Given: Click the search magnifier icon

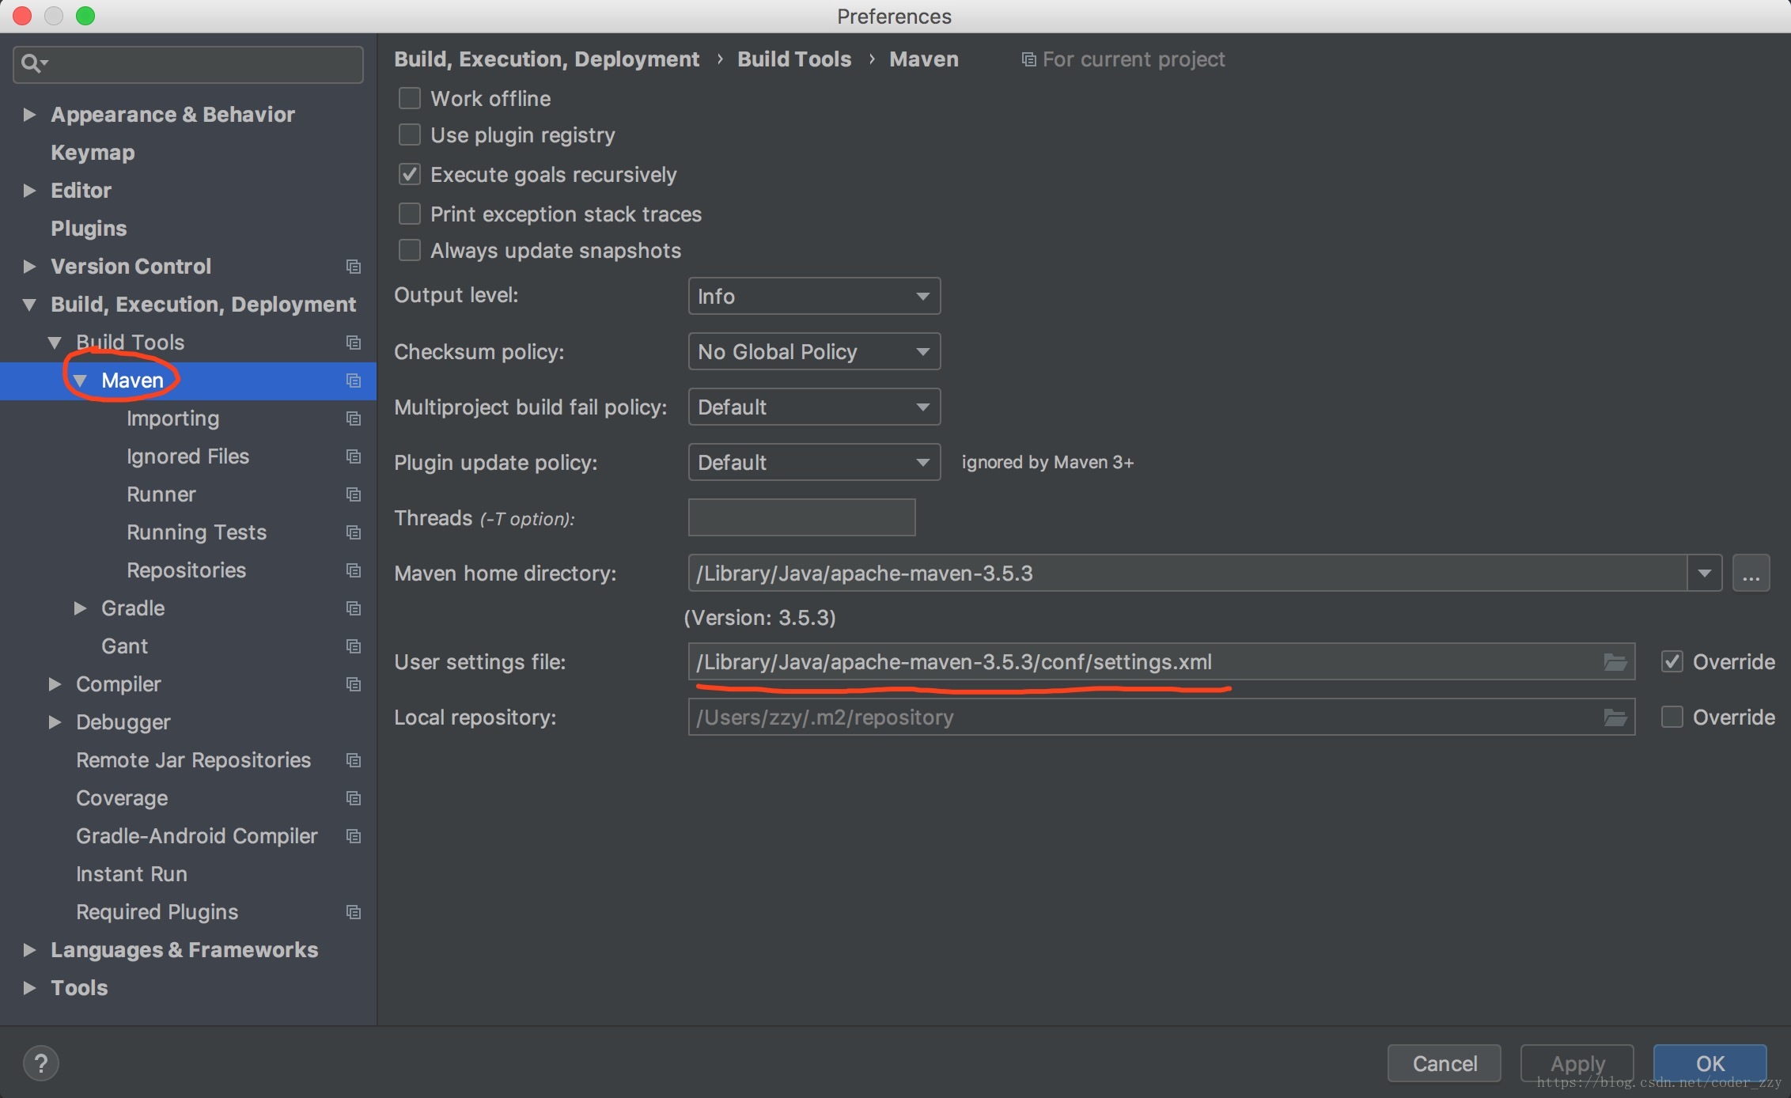Looking at the screenshot, I should [x=32, y=63].
